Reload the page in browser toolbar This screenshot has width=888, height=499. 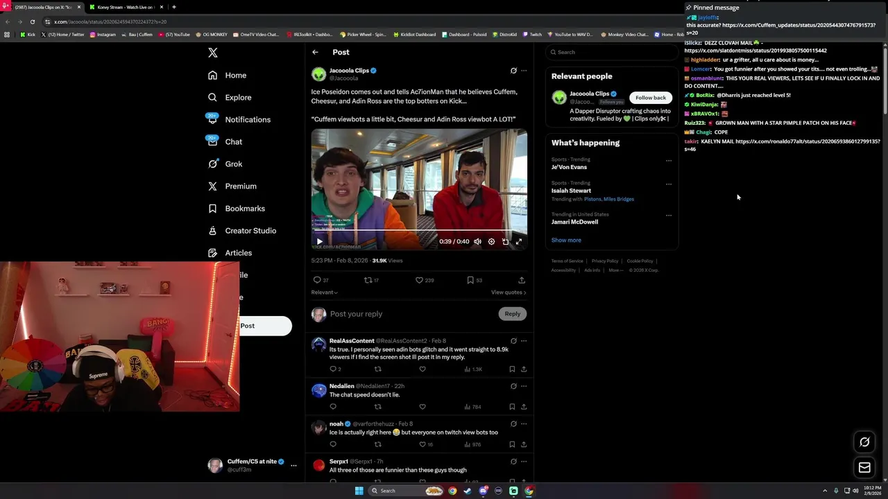tap(32, 21)
